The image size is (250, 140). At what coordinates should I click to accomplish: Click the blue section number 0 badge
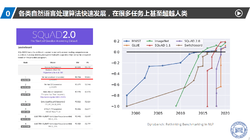[x=8, y=13]
